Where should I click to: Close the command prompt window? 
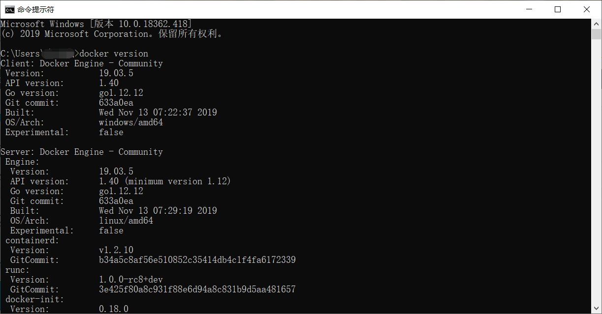coord(587,9)
